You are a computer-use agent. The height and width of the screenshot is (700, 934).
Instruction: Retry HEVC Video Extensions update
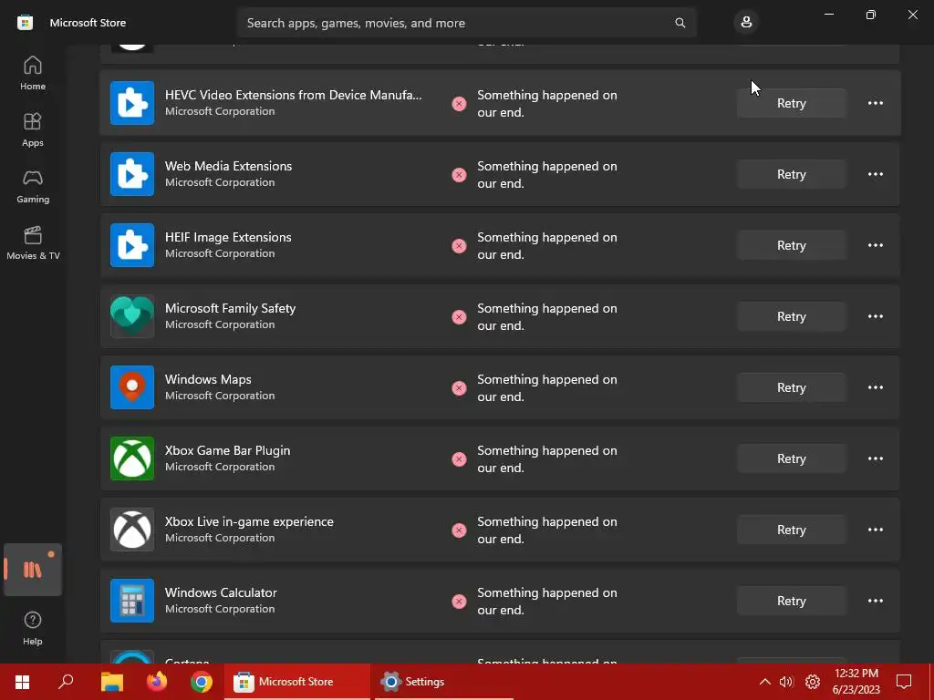[x=791, y=103]
